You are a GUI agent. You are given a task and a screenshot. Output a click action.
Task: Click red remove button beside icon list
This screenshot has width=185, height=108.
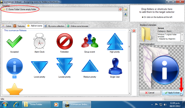click(134, 30)
